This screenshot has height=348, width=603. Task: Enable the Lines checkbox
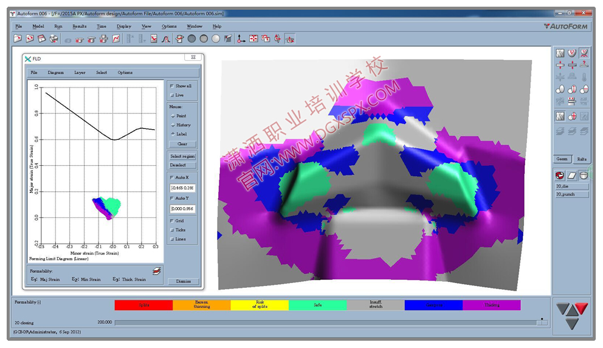click(172, 239)
